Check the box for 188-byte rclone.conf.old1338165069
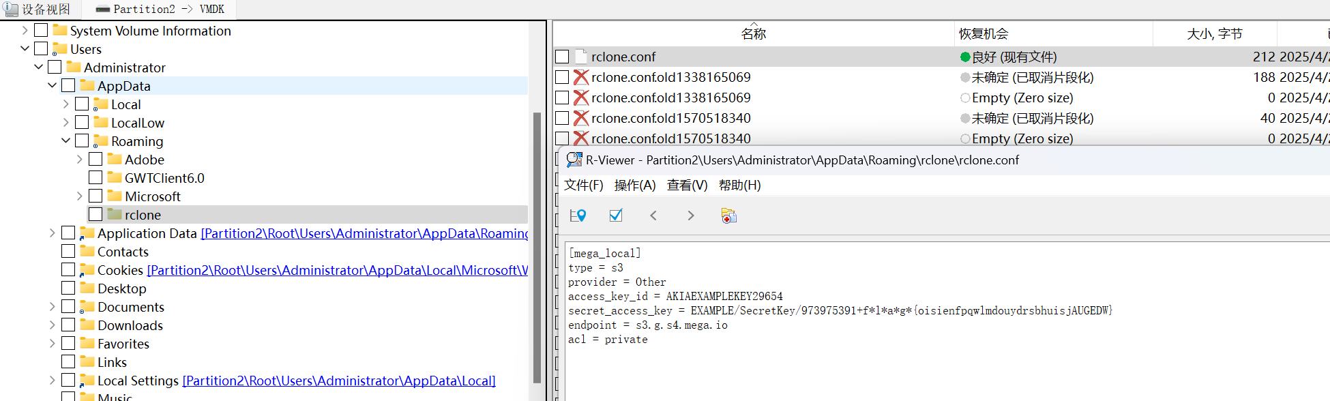This screenshot has height=401, width=1330. pyautogui.click(x=562, y=77)
